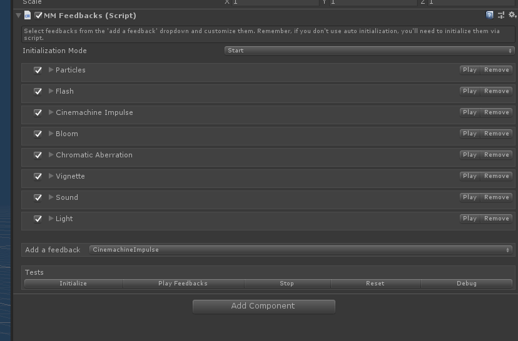518x341 pixels.
Task: Disable the Sound feedback checkbox
Action: tap(38, 198)
